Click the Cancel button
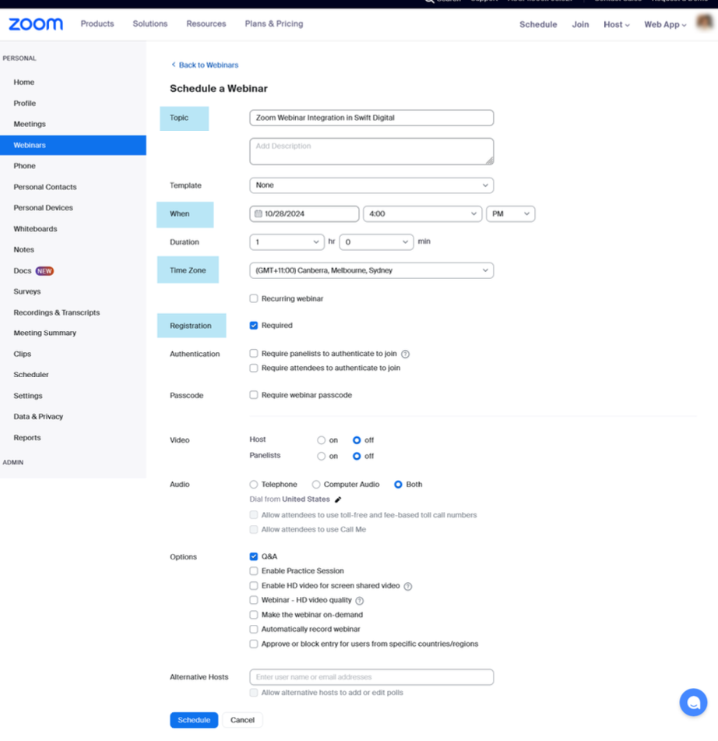The height and width of the screenshot is (741, 718). tap(242, 720)
